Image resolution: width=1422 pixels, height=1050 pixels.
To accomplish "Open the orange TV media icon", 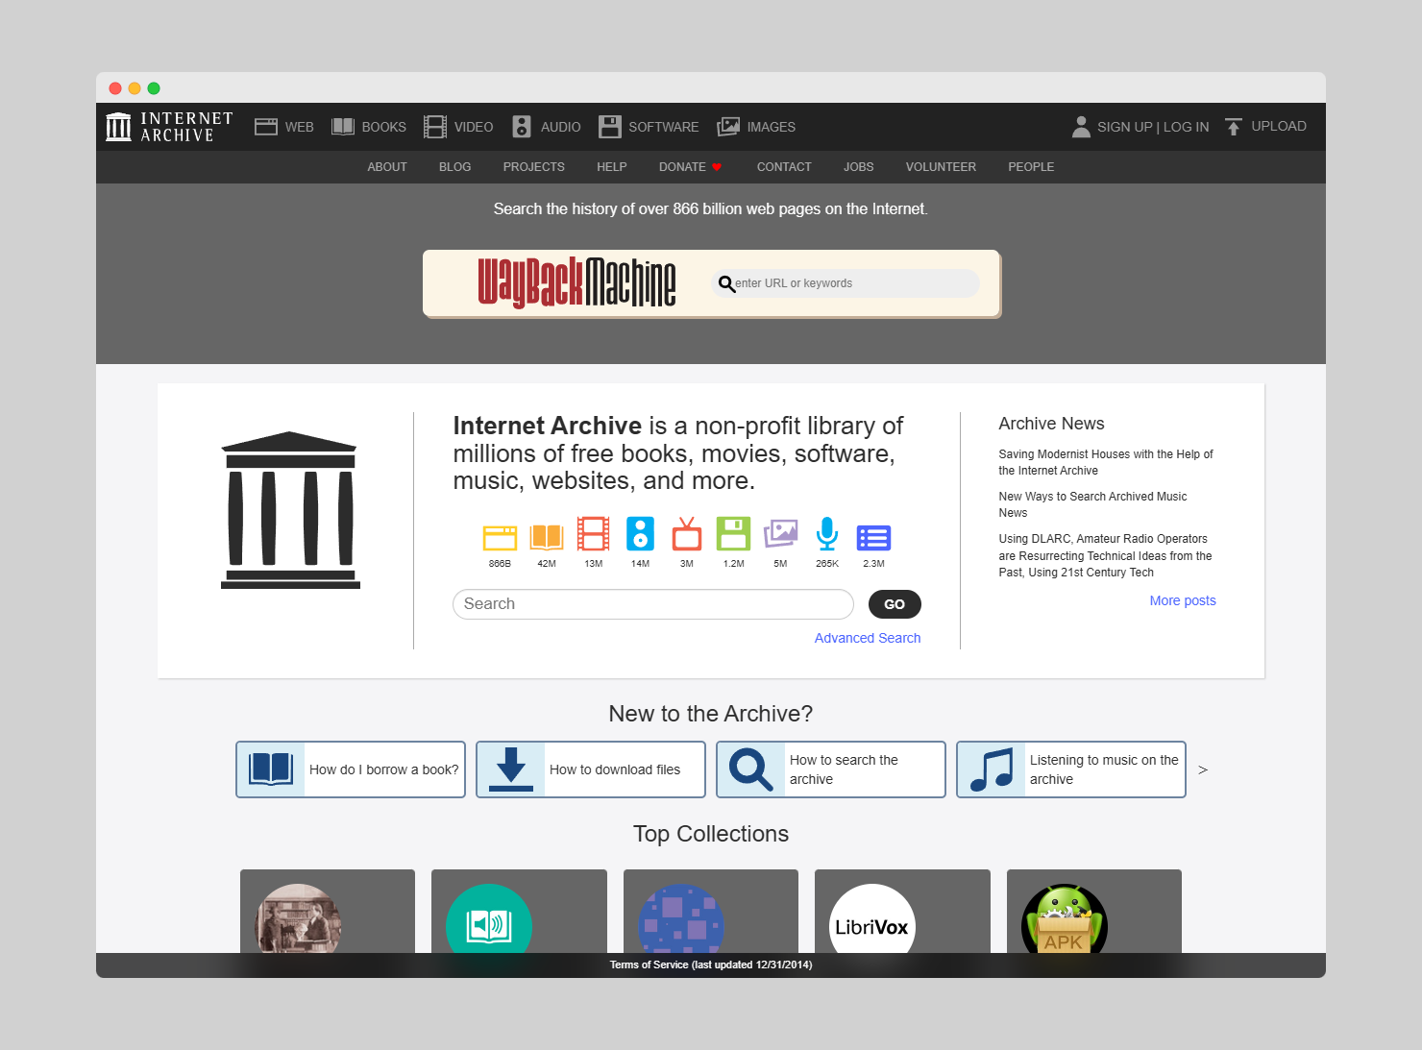I will click(686, 534).
